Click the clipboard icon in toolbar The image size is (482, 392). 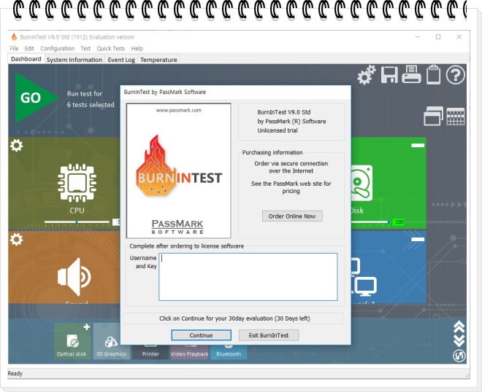433,74
